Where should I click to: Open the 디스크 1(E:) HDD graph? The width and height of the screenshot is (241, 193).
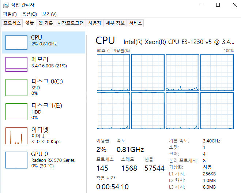[16, 111]
